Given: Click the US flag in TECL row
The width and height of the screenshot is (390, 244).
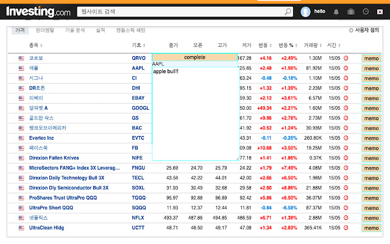Looking at the screenshot, I should point(21,178).
